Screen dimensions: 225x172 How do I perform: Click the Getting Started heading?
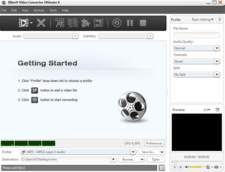click(x=48, y=63)
